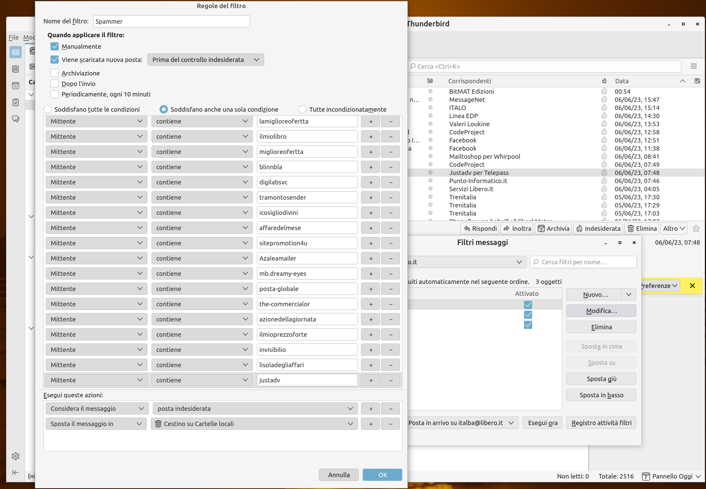Toggle read dot for Linea EDP message
The width and height of the screenshot is (706, 489).
tap(430, 116)
